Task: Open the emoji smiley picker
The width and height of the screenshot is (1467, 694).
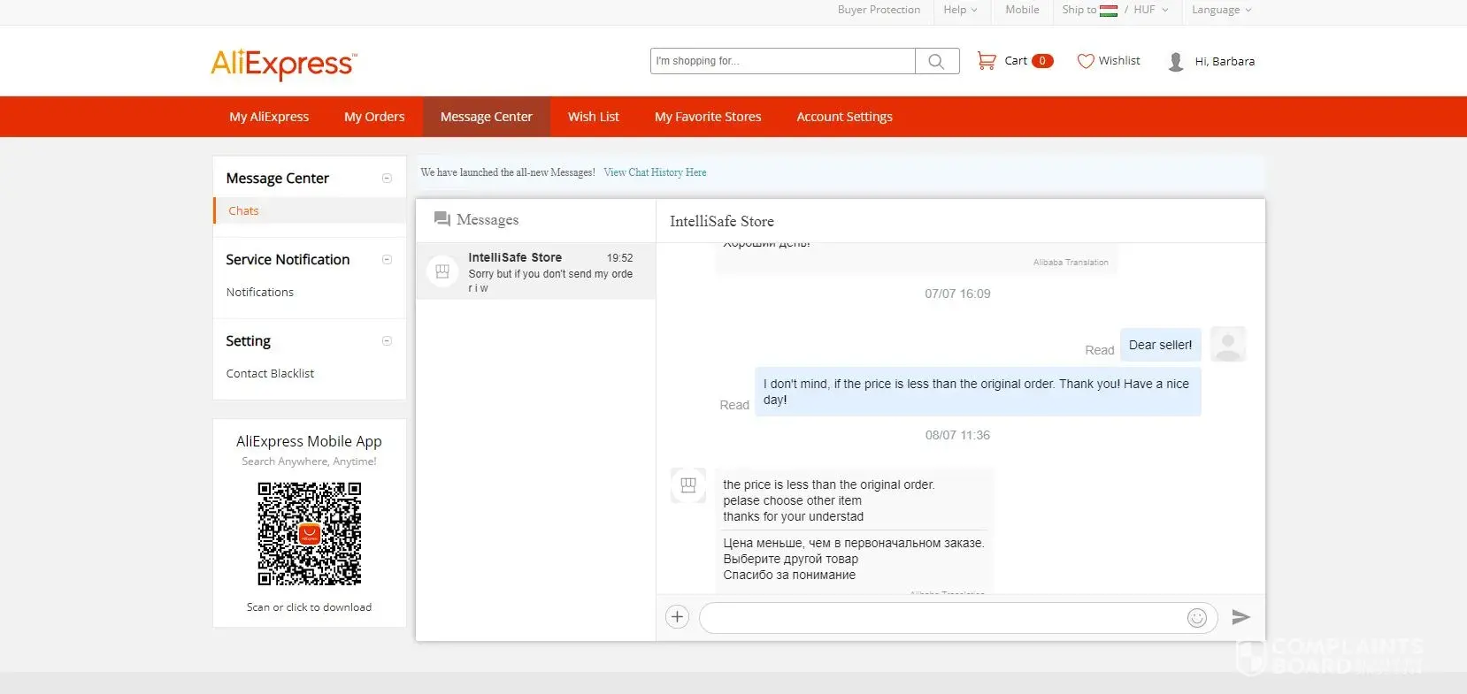Action: [1196, 618]
